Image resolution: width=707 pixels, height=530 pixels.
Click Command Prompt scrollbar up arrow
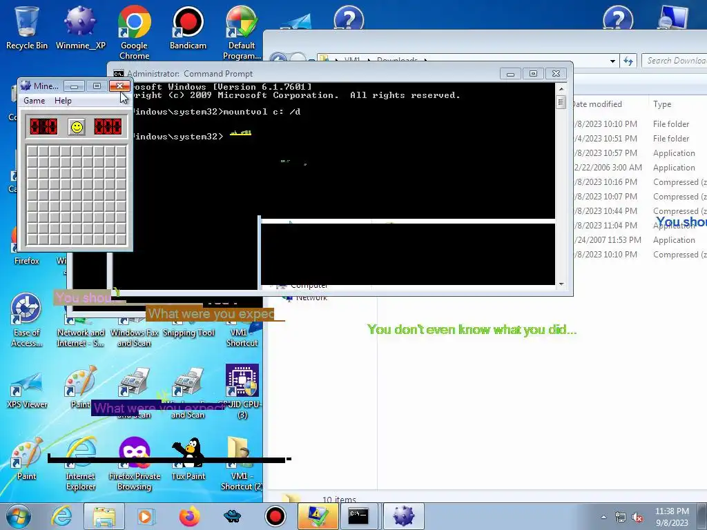pyautogui.click(x=561, y=89)
